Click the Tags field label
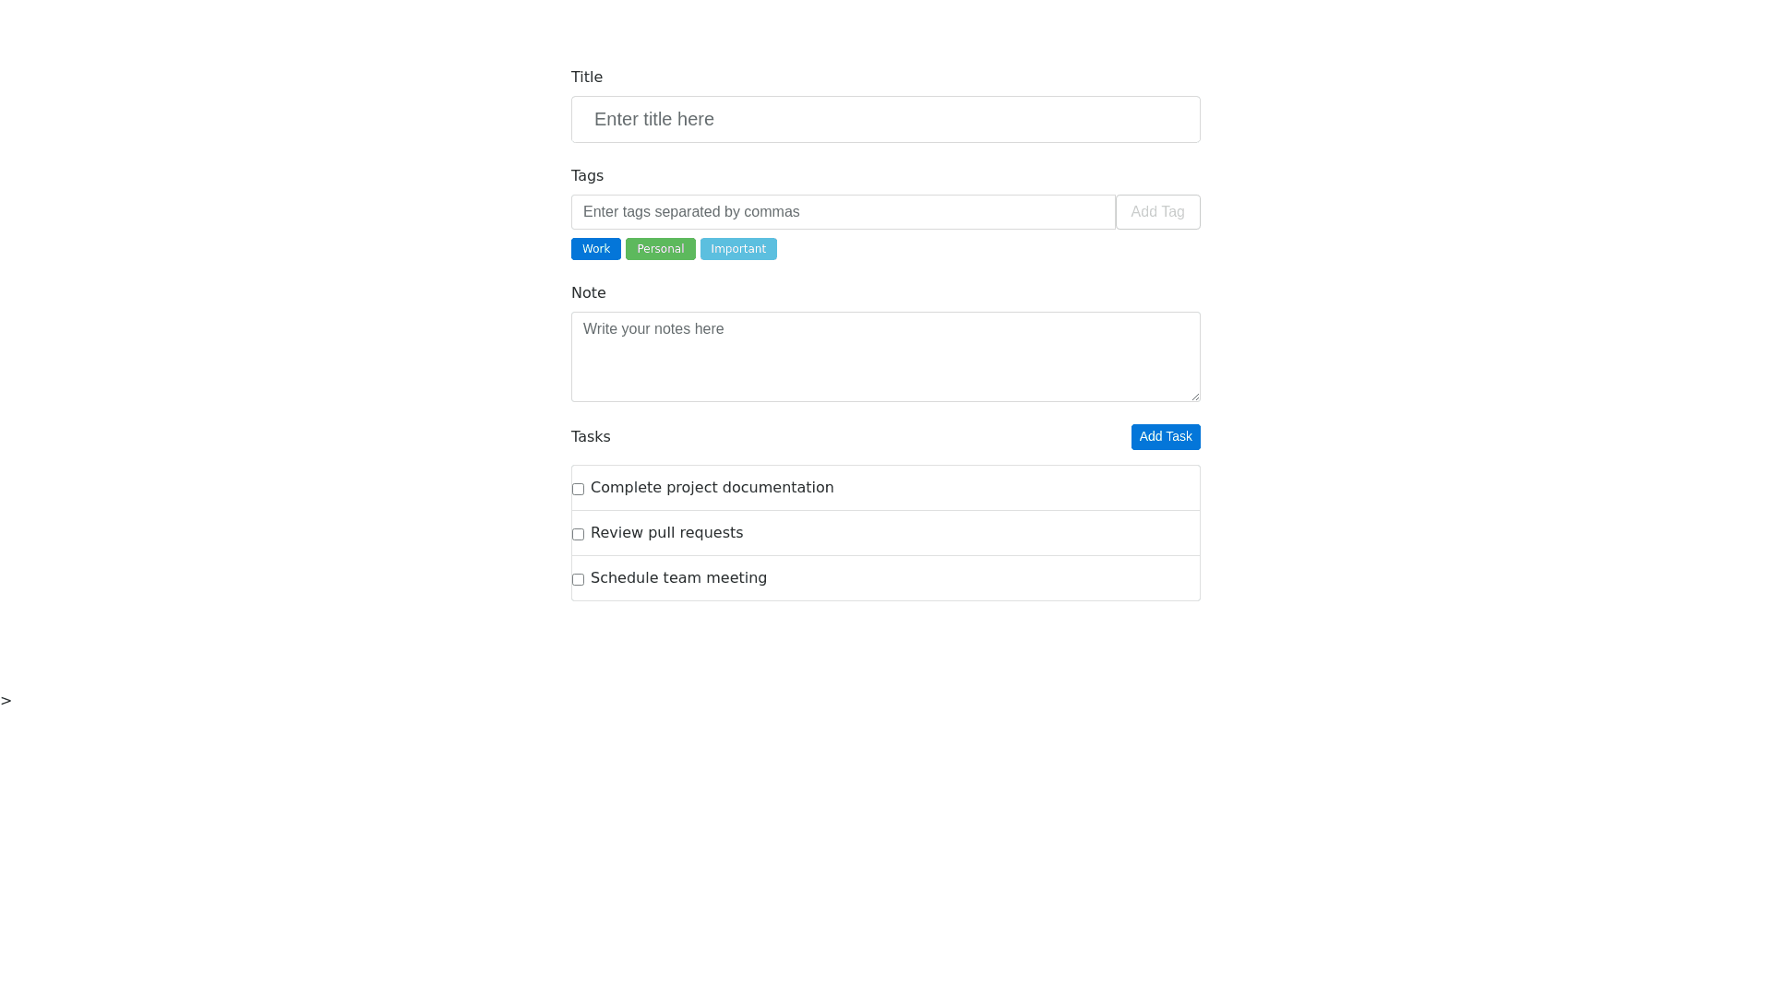This screenshot has width=1772, height=996. click(x=587, y=176)
